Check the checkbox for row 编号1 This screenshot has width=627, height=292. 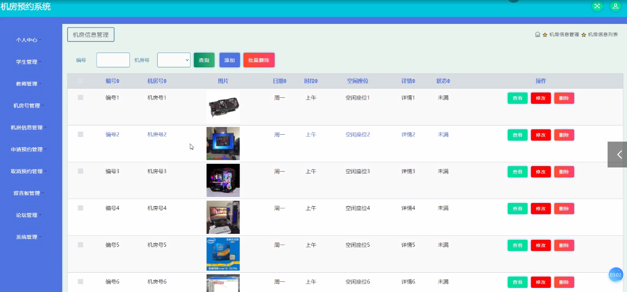click(80, 98)
